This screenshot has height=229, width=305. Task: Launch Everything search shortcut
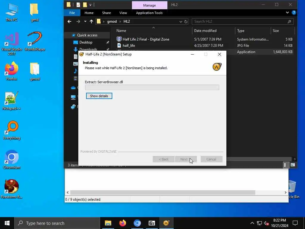tap(12, 130)
